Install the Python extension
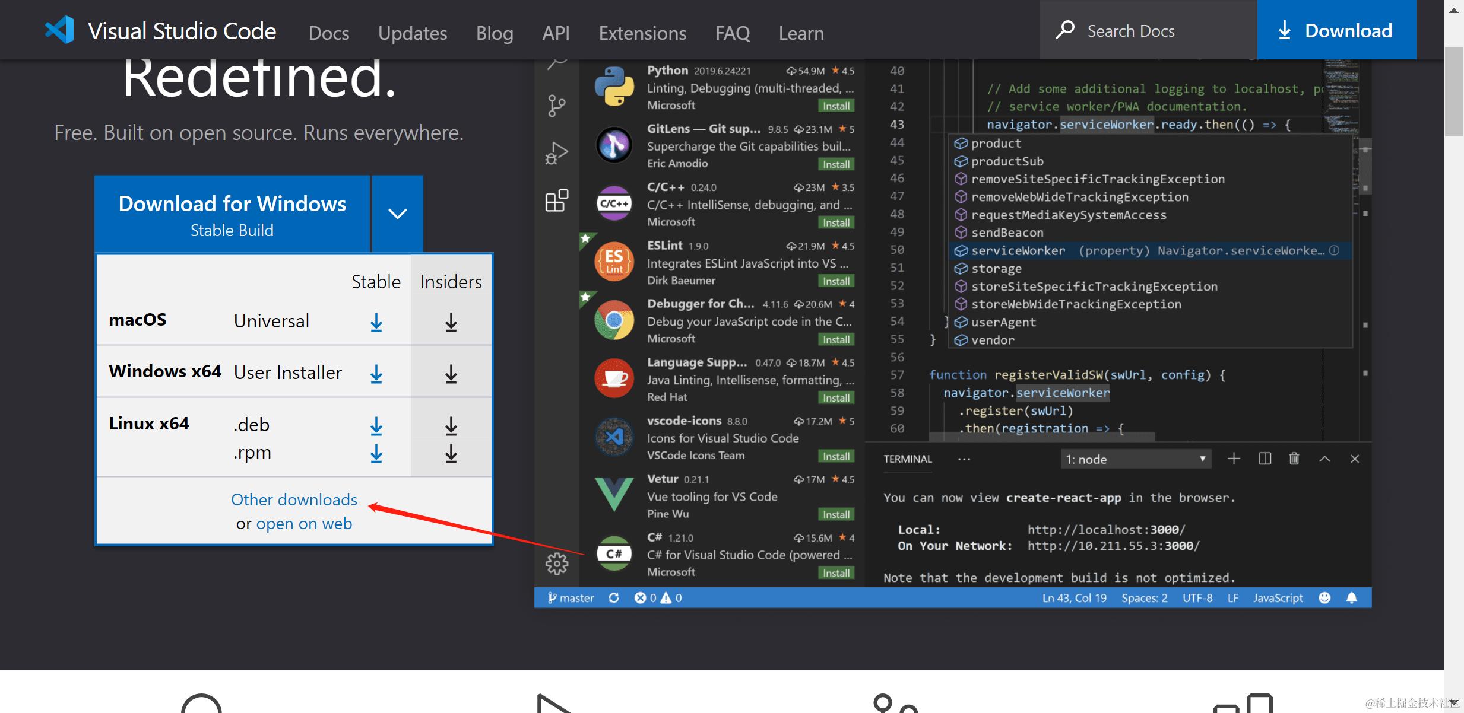The height and width of the screenshot is (713, 1464). click(836, 106)
